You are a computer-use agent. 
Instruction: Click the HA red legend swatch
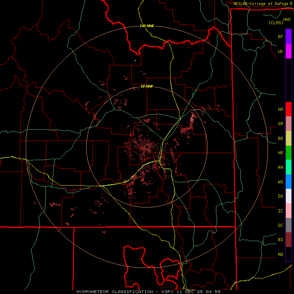288,109
